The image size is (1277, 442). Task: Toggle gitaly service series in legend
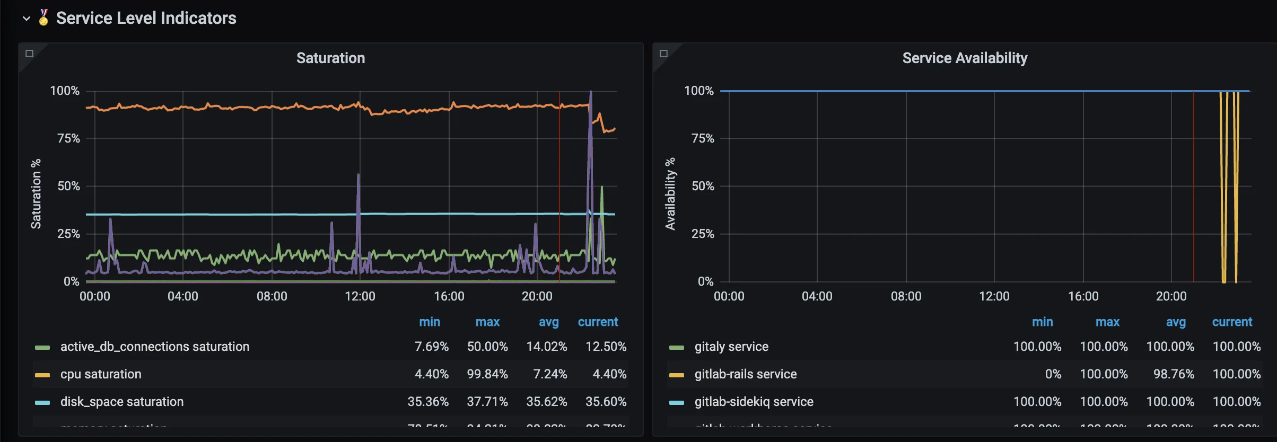pyautogui.click(x=731, y=347)
